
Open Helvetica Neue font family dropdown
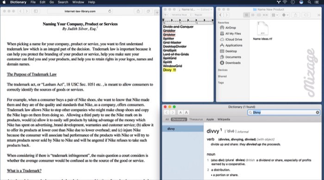181,15
